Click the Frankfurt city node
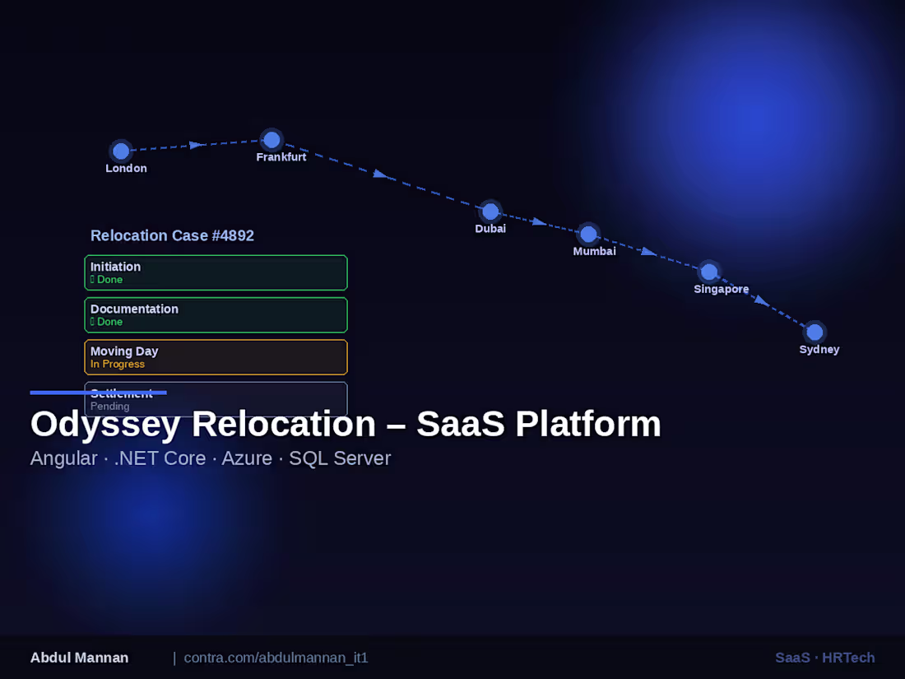 point(271,140)
